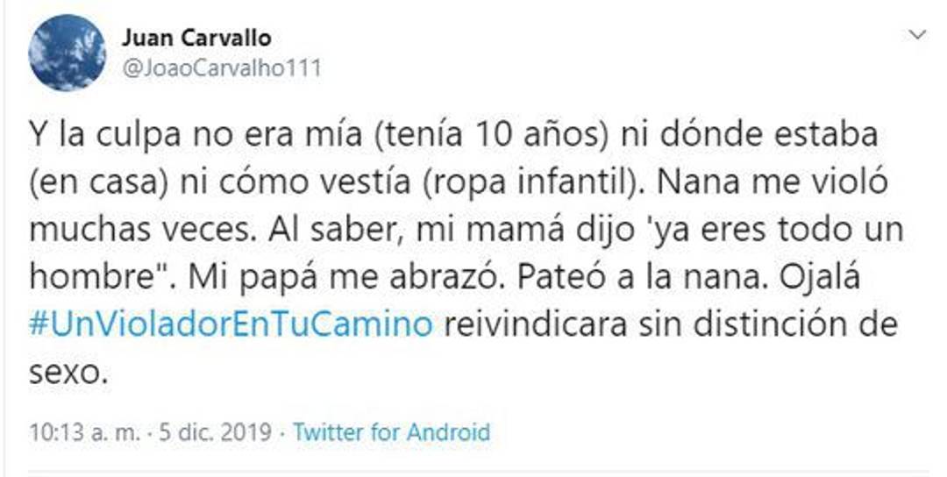Click Juan Carvallo's profile avatar
This screenshot has width=947, height=477.
(x=68, y=52)
